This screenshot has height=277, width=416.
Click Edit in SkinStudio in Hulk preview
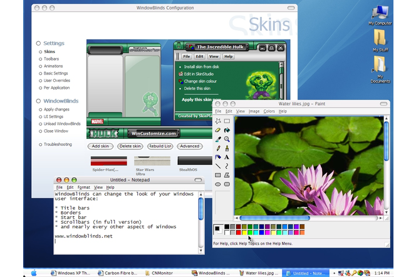click(x=199, y=74)
